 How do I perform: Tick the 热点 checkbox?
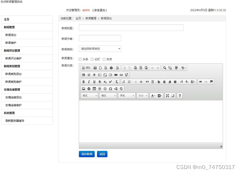coord(104,59)
